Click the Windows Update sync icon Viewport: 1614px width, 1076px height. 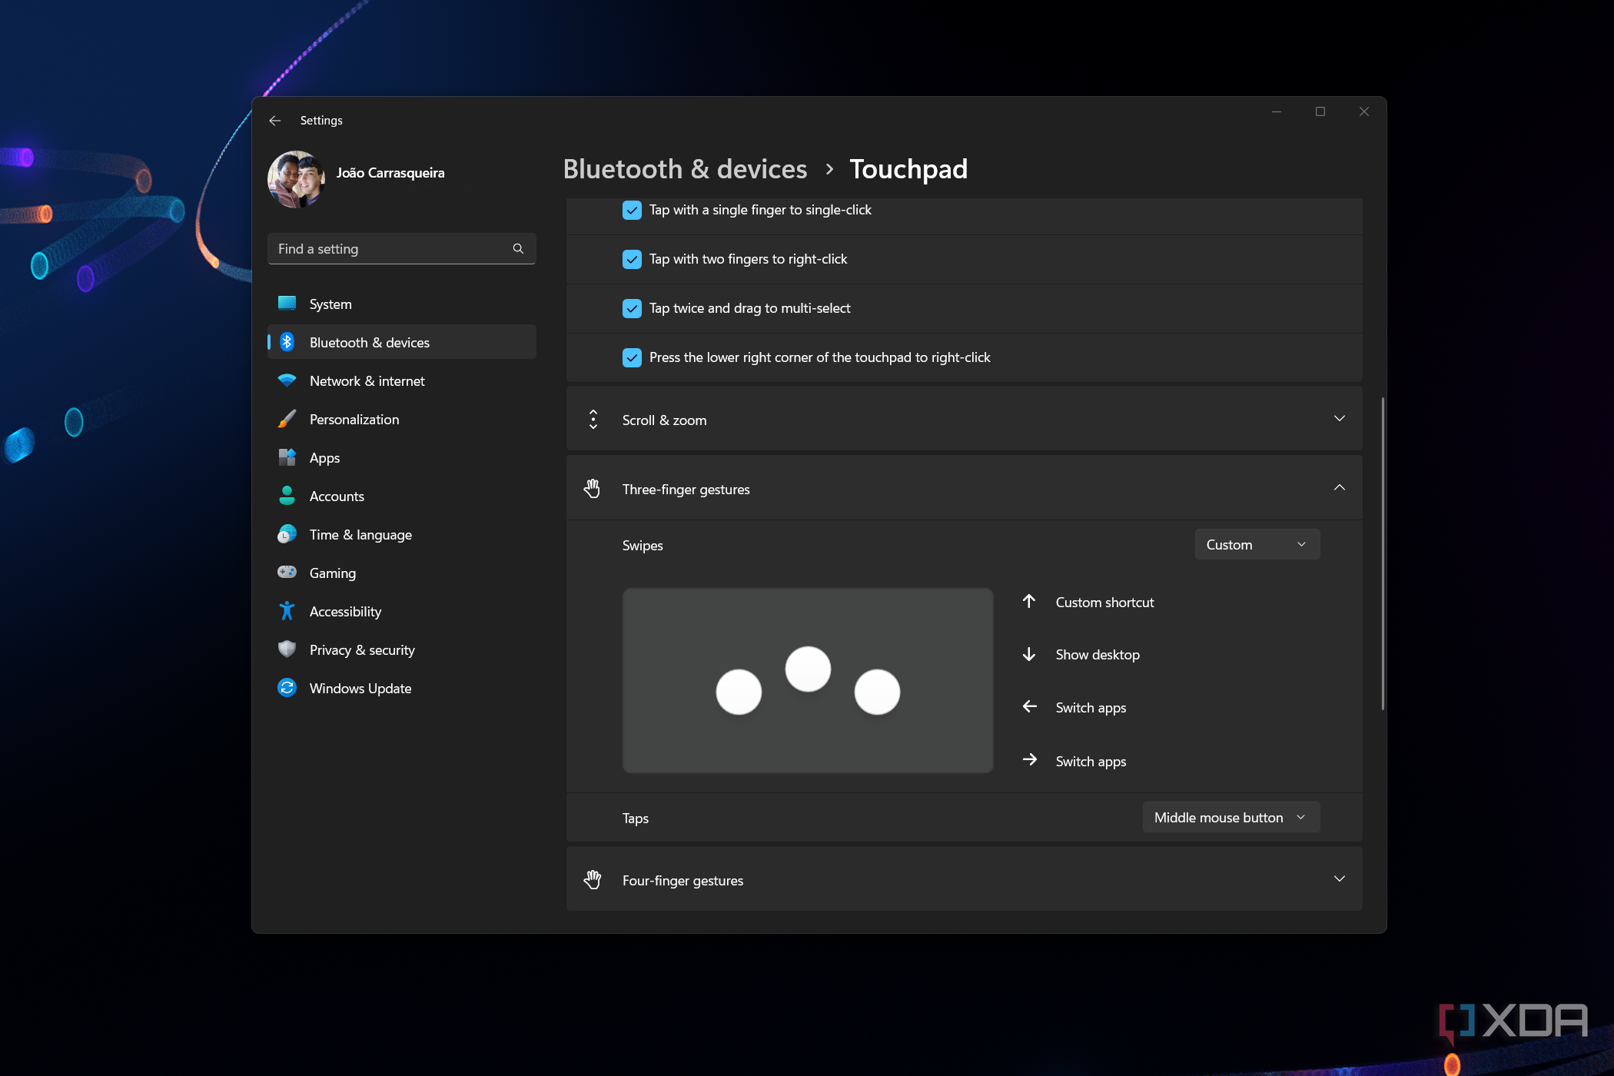(287, 688)
